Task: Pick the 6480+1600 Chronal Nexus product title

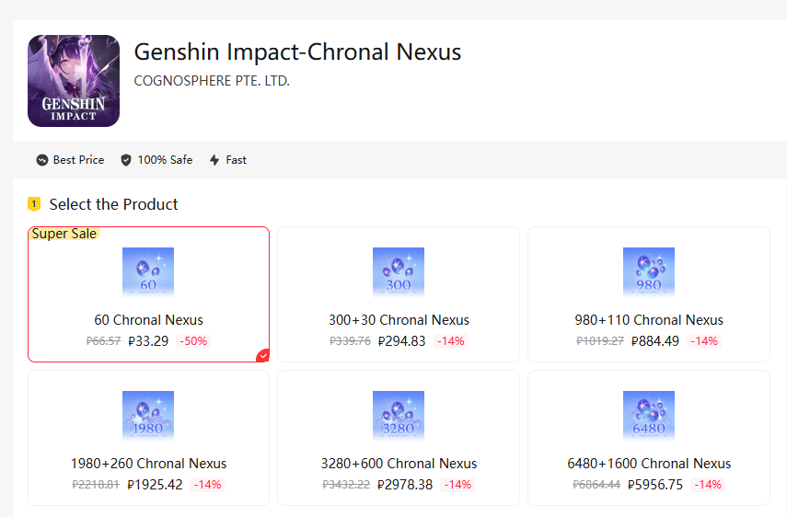Action: [649, 464]
